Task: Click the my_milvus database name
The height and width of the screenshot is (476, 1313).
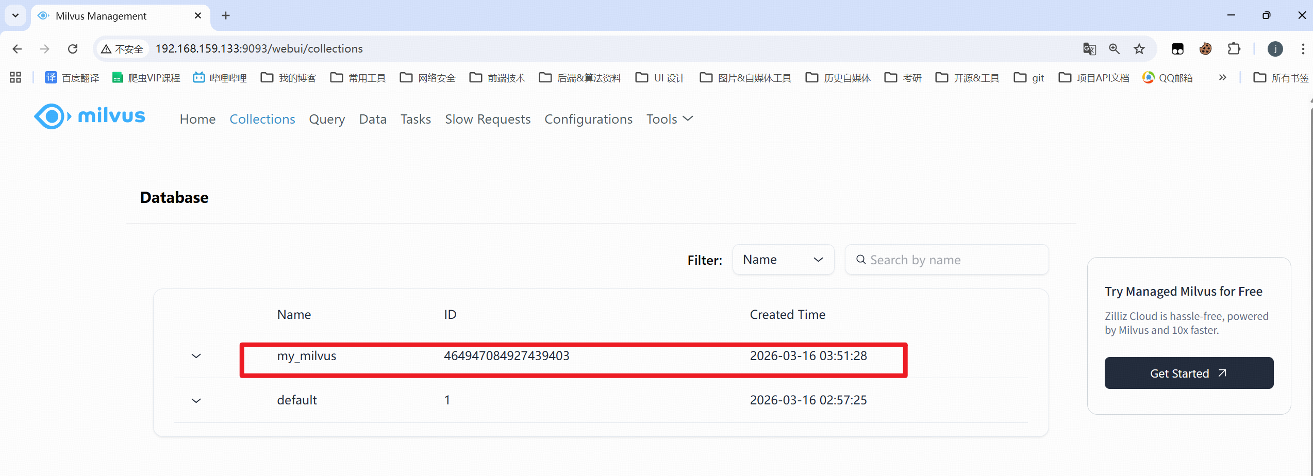Action: coord(307,356)
